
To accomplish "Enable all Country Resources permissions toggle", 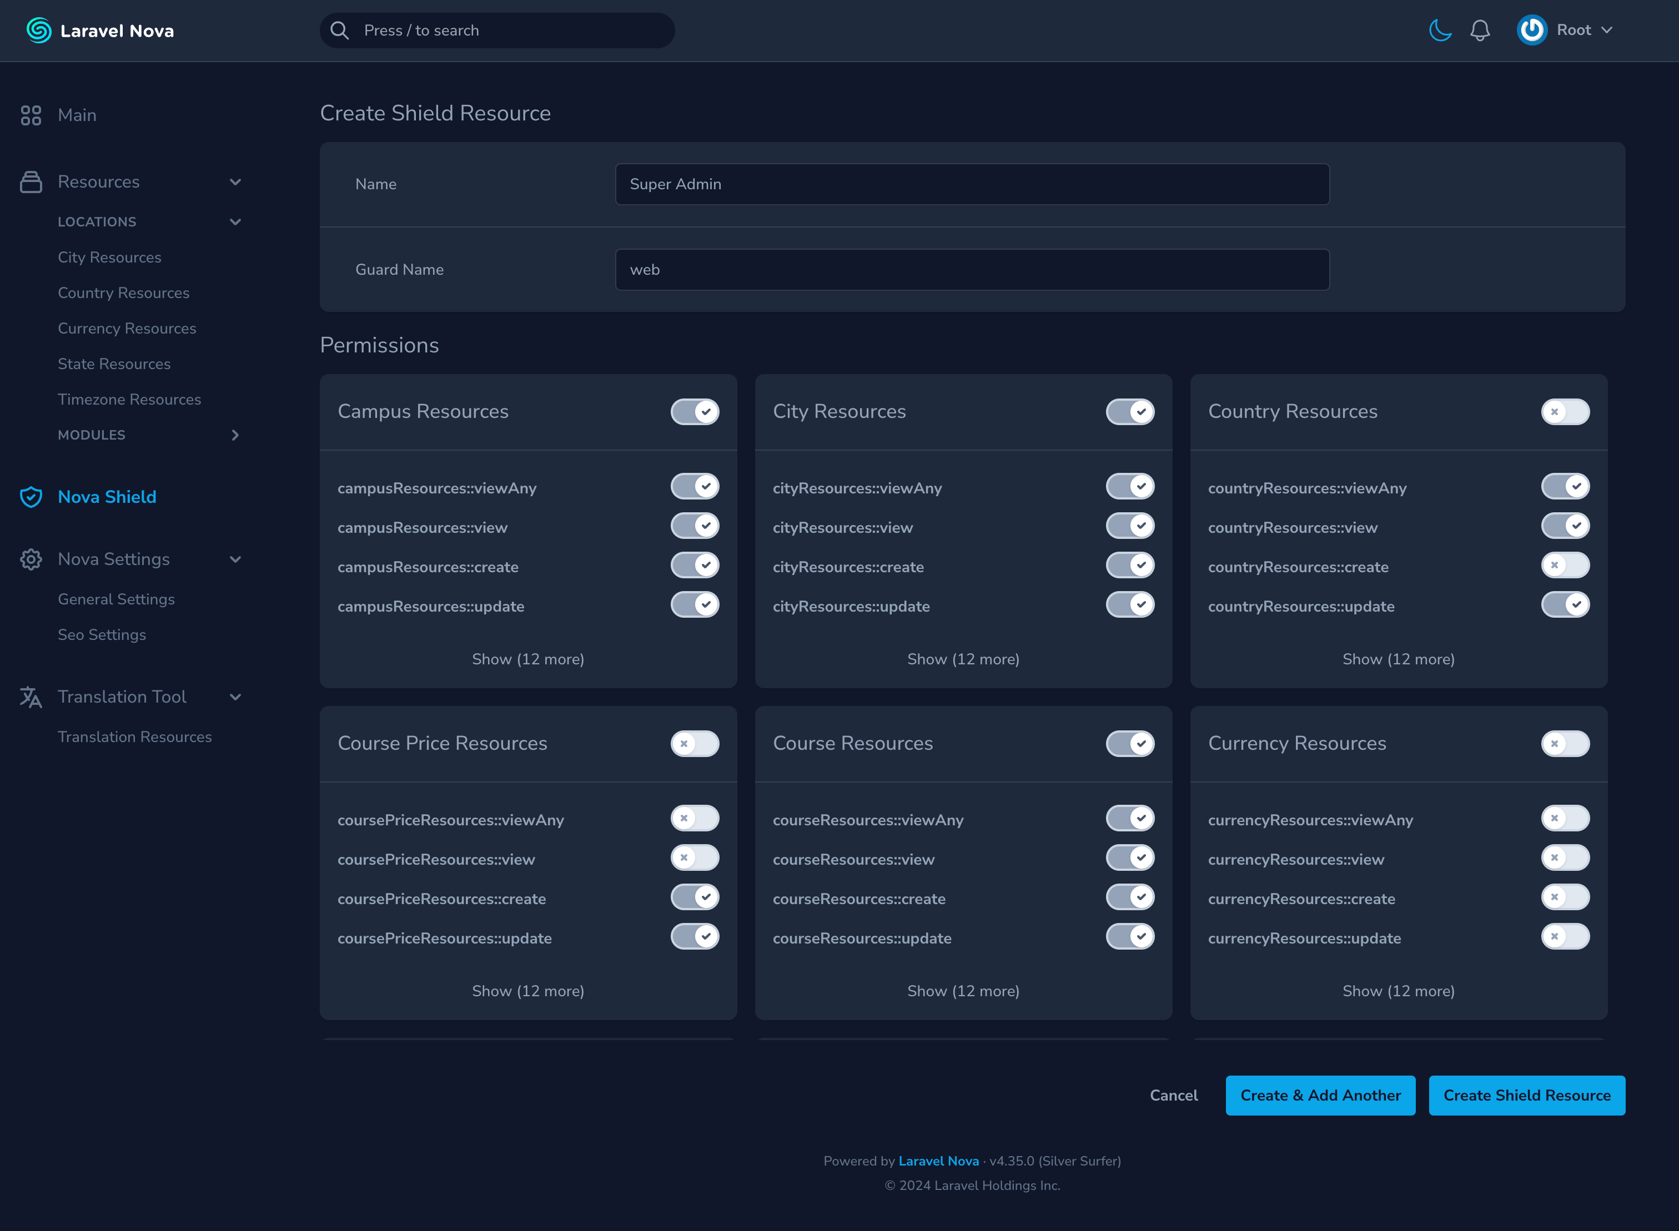I will [x=1565, y=412].
